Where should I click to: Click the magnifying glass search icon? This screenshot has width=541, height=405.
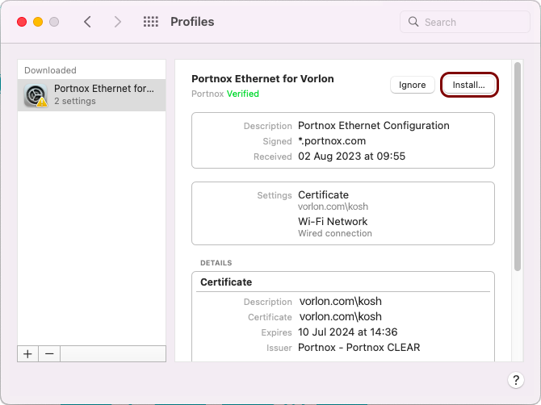click(x=413, y=22)
